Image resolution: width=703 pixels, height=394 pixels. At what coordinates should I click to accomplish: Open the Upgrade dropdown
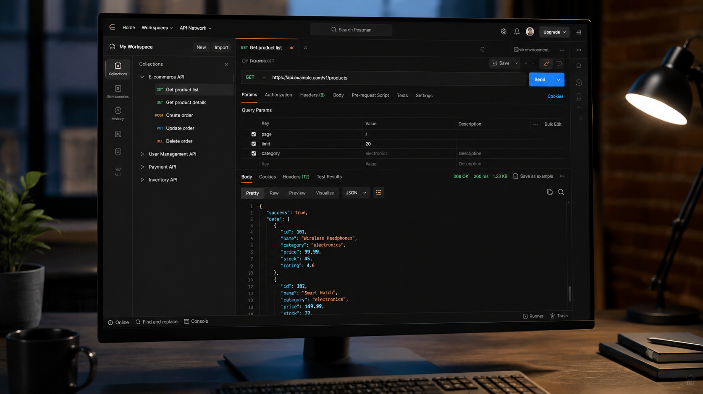554,32
